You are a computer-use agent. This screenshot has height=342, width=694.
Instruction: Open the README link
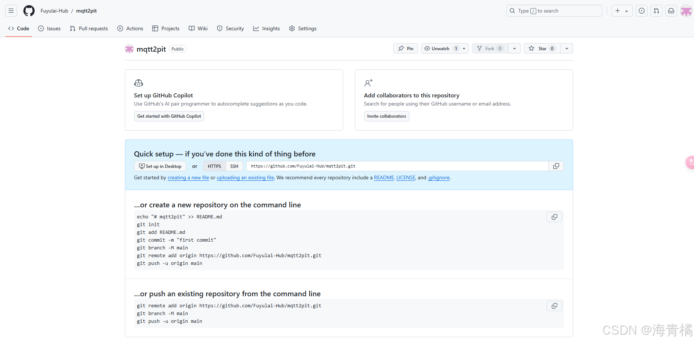[x=384, y=177]
